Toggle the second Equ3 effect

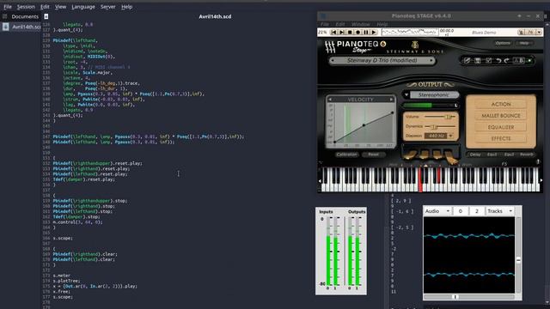[x=509, y=154]
